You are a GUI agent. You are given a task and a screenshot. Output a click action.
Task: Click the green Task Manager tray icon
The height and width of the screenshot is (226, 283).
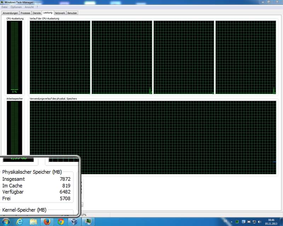pos(237,222)
